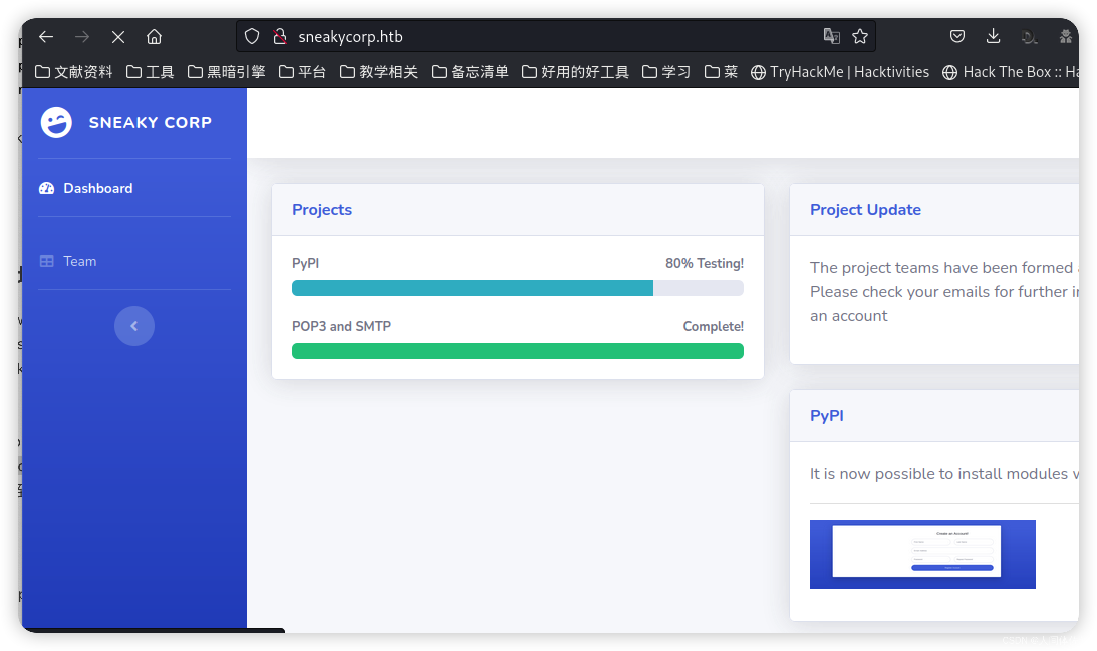Click the tracking protection shield icon

[x=252, y=37]
